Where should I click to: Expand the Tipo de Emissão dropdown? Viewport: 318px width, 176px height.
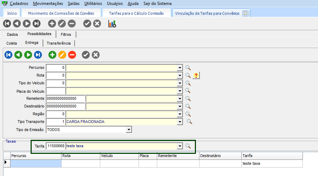coord(129,130)
